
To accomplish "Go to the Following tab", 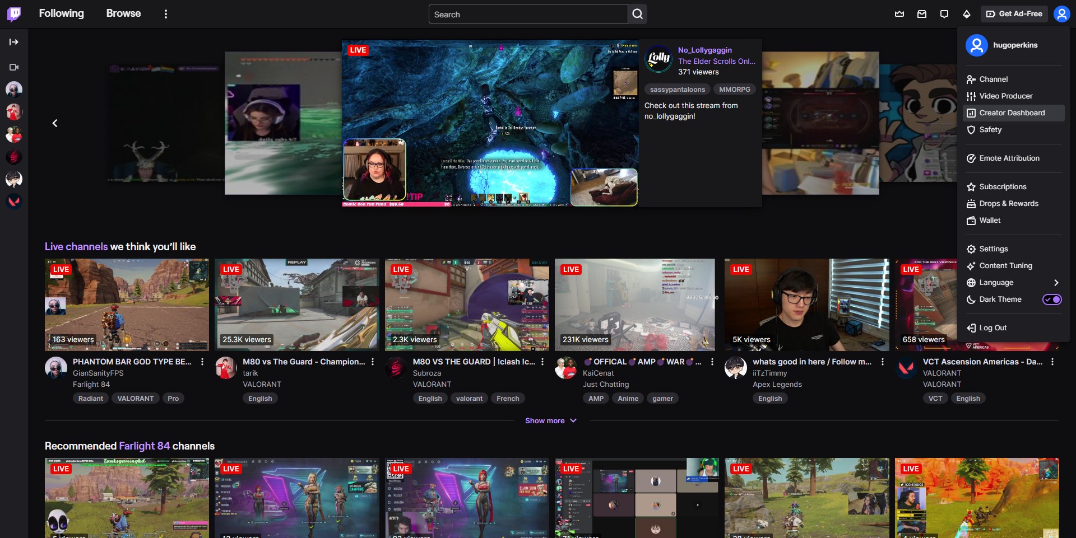I will click(62, 13).
